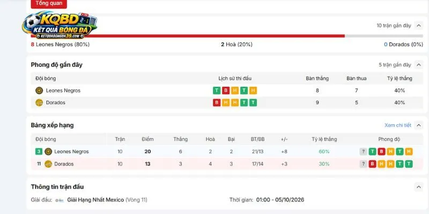Click Leones Negros name in ranking table
429x214 pixels.
72,151
